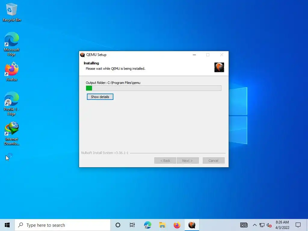The image size is (308, 231).
Task: Launch Microsoft Edge from the taskbar
Action: (x=147, y=225)
